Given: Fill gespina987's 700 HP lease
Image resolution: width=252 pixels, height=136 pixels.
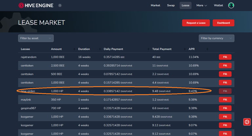Looking at the screenshot, I should point(225,108).
